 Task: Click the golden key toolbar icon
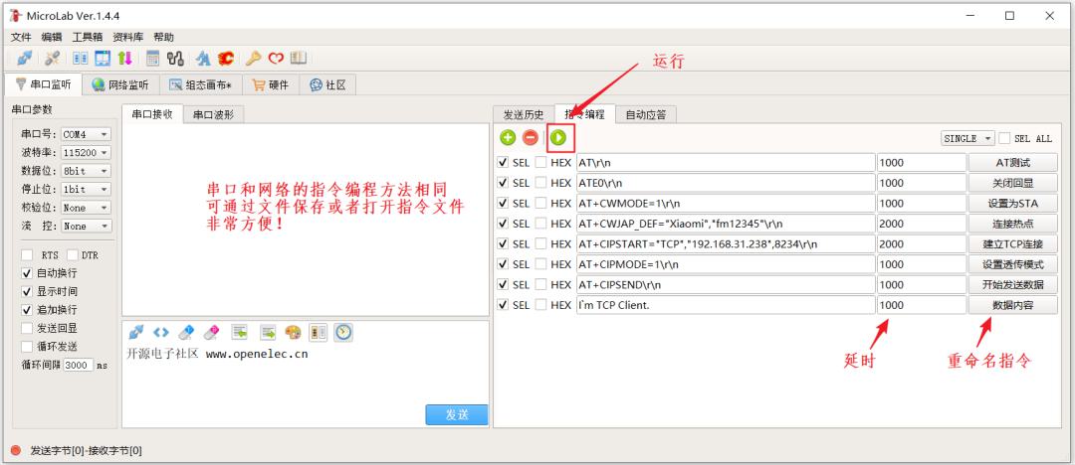[254, 59]
